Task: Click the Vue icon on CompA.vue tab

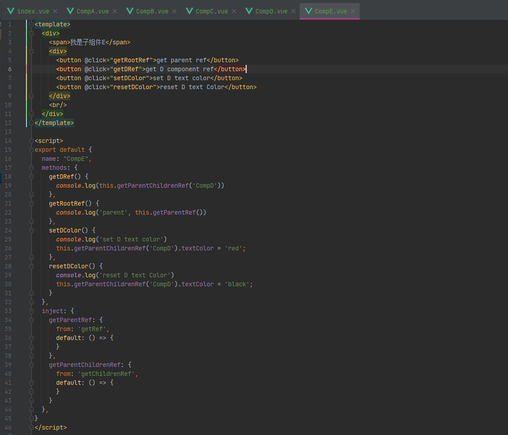Action: coord(70,11)
